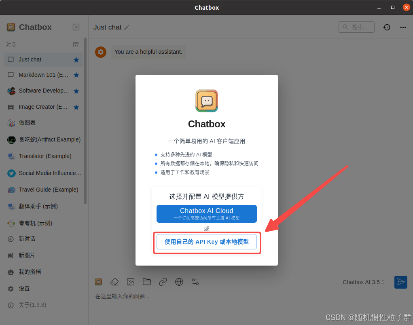Attach a link using chain icon
Screen dimensions: 413x325
(x=163, y=282)
